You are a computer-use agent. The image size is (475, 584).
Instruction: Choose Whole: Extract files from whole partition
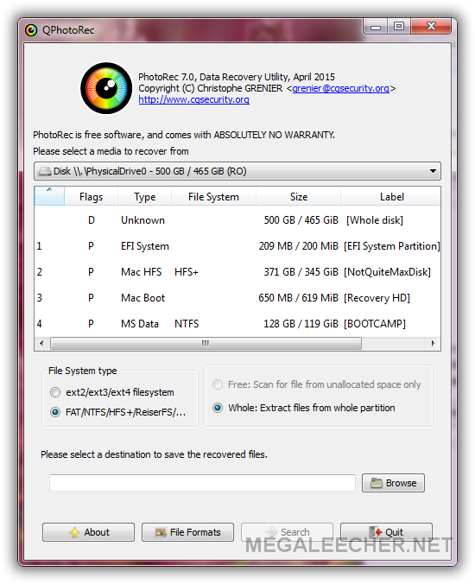click(218, 408)
